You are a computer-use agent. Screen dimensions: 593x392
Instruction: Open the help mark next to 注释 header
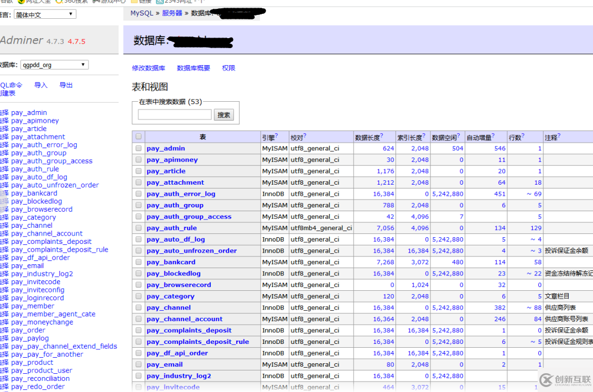point(559,135)
